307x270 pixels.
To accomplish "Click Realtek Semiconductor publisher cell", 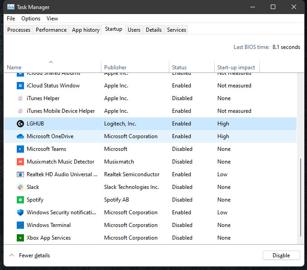I will tap(132, 174).
